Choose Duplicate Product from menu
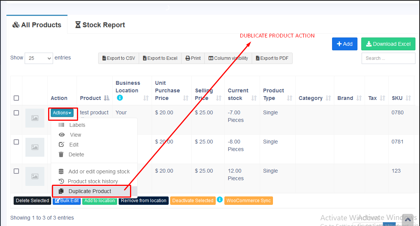The width and height of the screenshot is (420, 226). [x=90, y=191]
